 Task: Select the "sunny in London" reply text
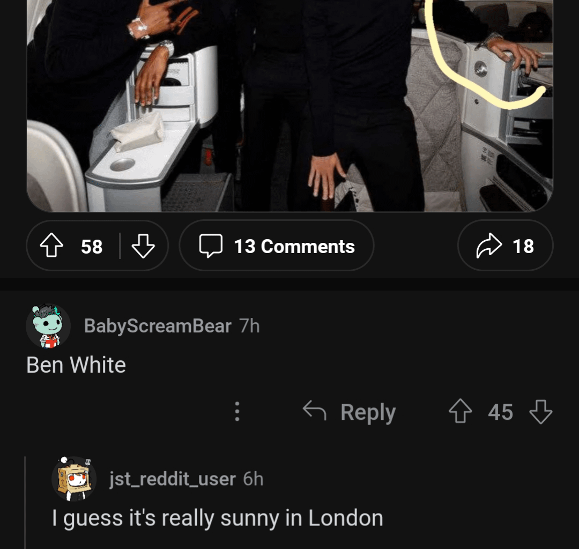pos(218,518)
